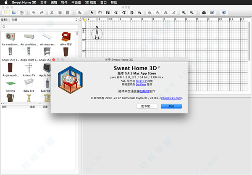Viewport: 252px width, 175px height.
Task: Click the 深度 column header
Action: [45, 107]
